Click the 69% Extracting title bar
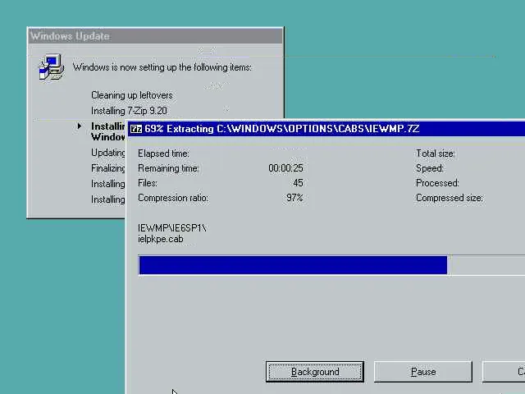 pyautogui.click(x=326, y=129)
